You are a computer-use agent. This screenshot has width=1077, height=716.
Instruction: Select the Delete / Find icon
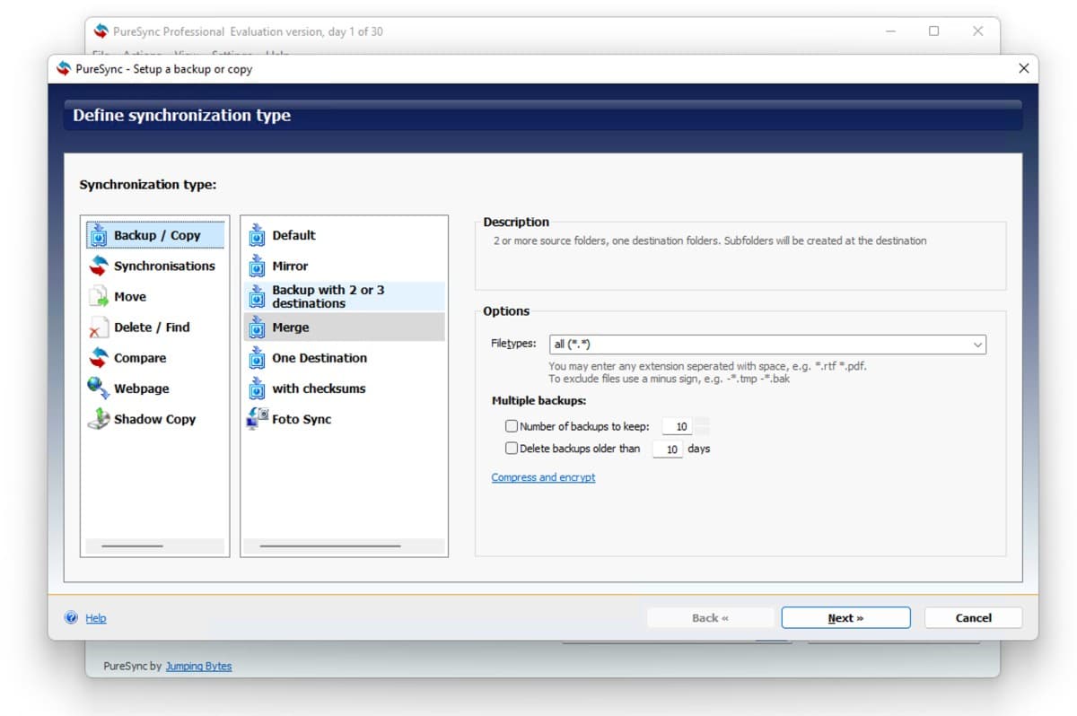point(99,328)
